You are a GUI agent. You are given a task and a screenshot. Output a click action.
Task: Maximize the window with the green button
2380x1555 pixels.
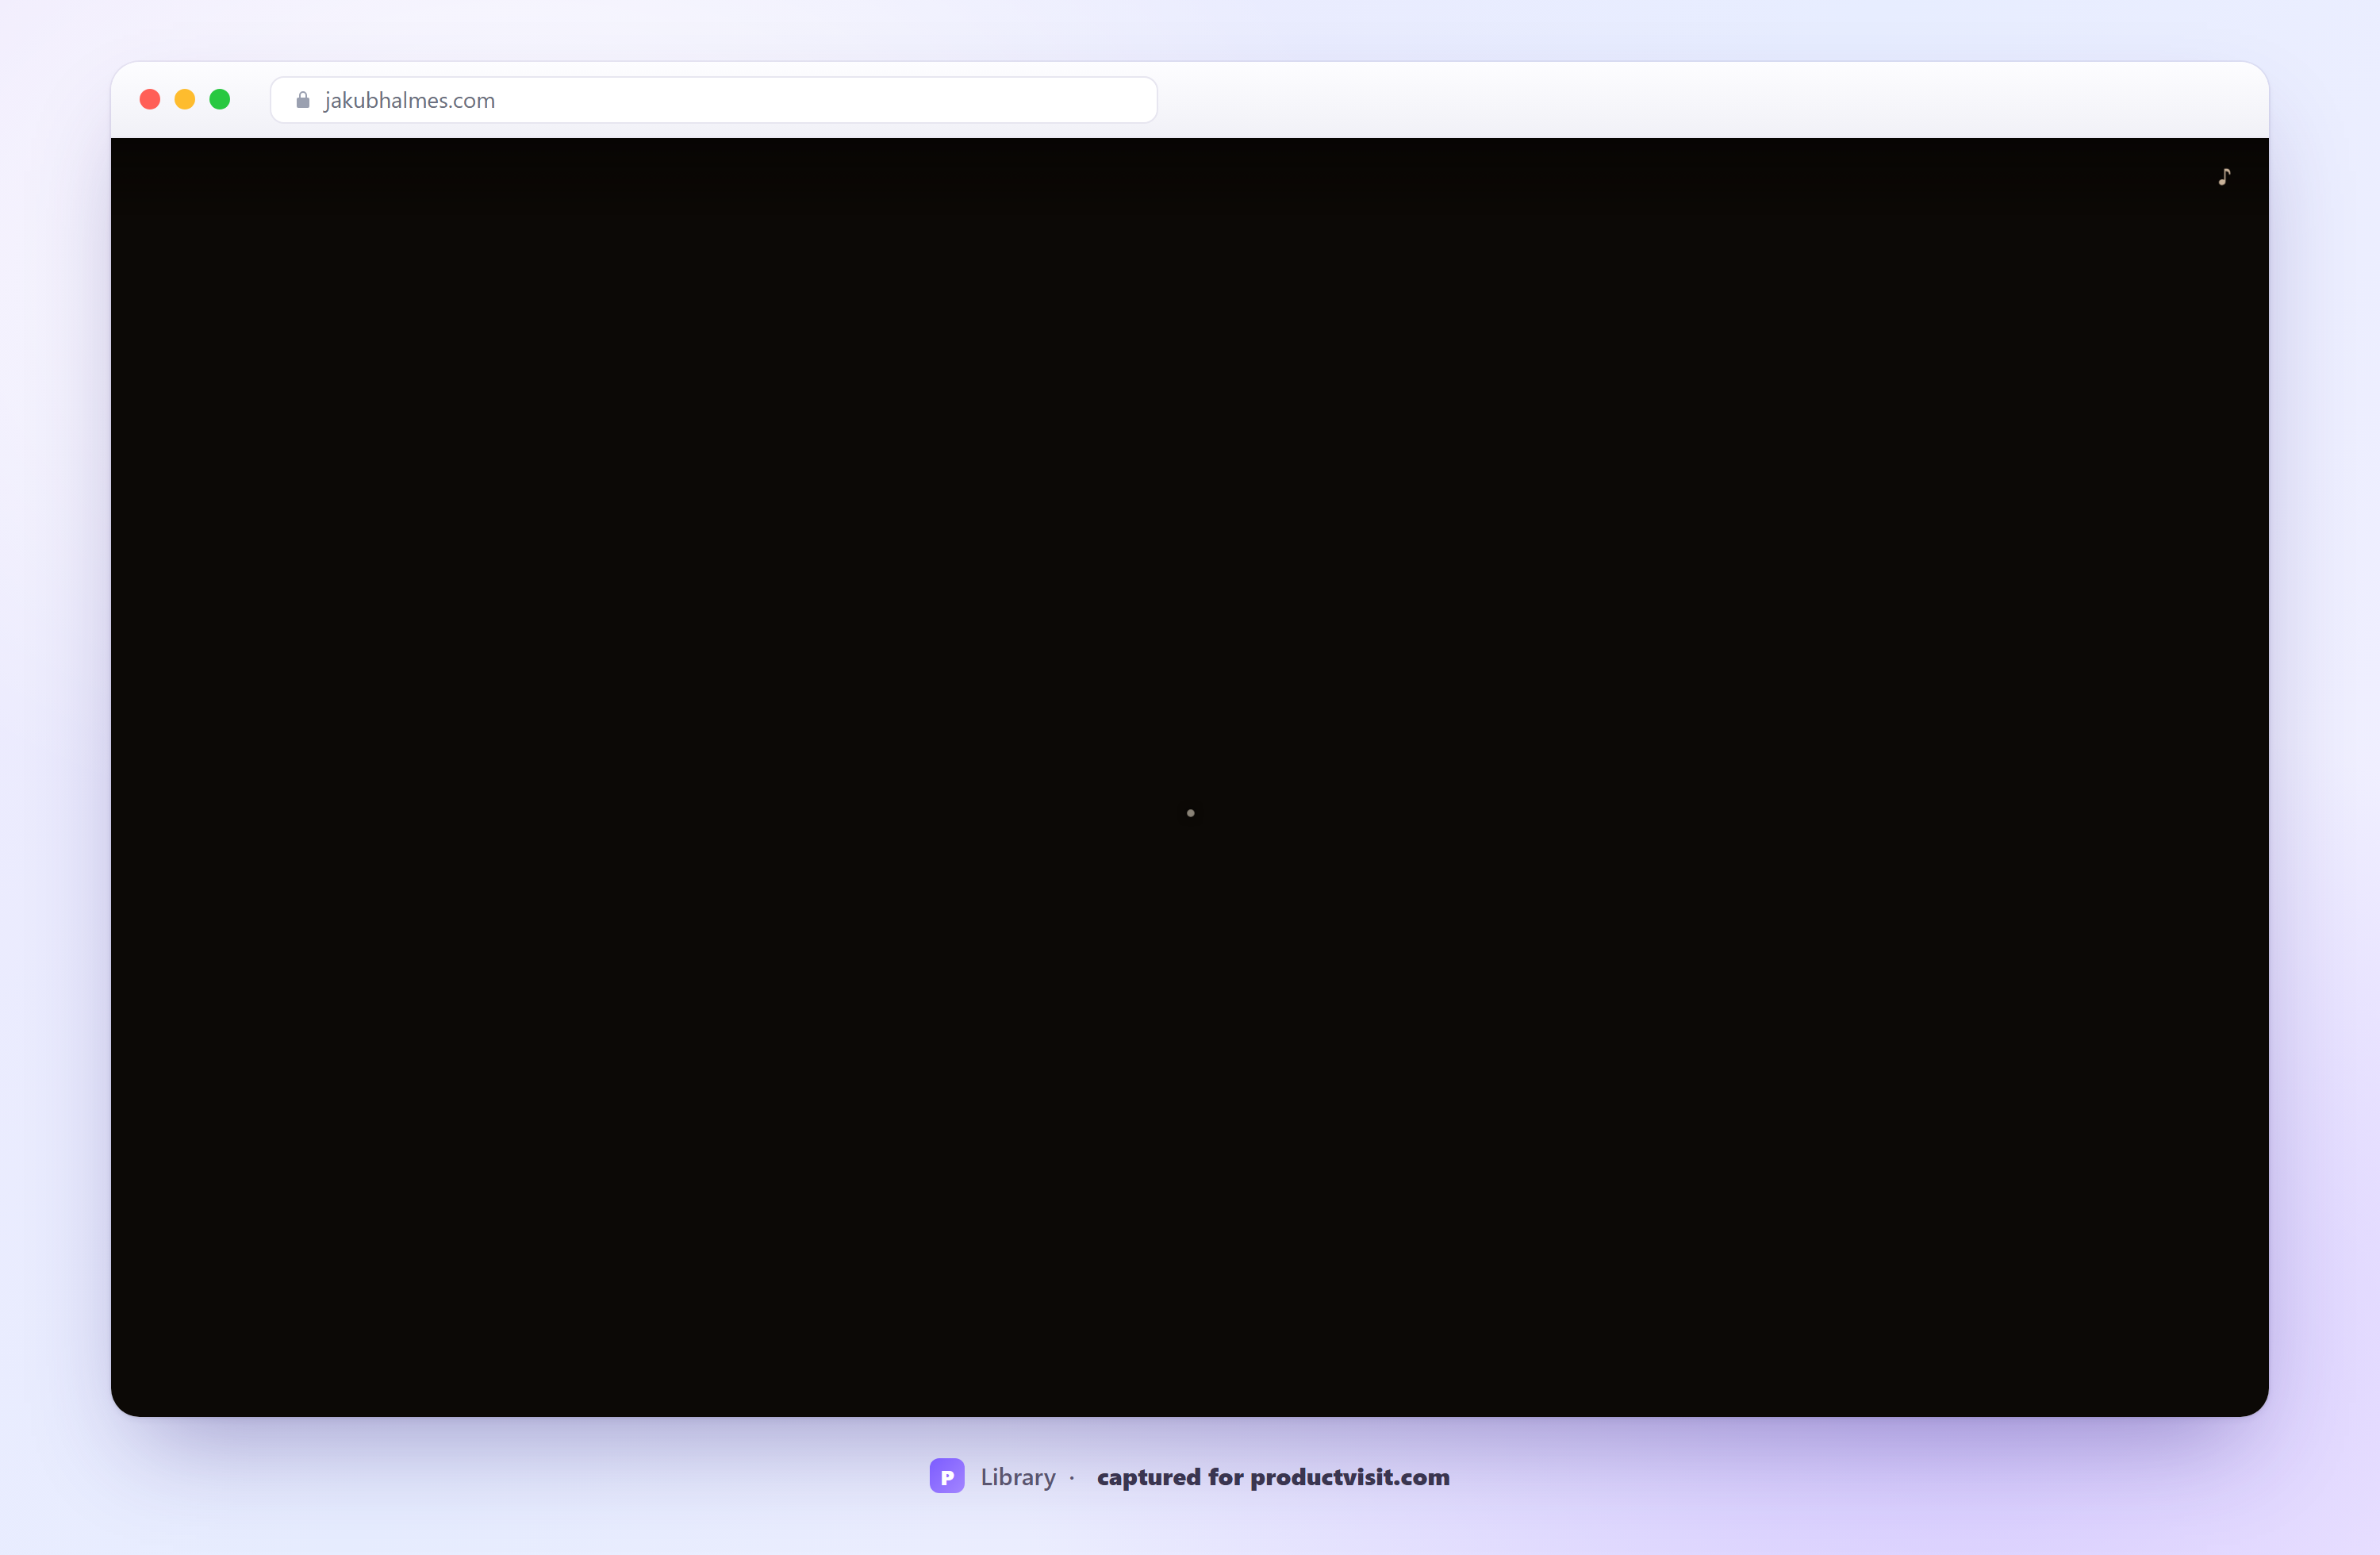(x=220, y=99)
